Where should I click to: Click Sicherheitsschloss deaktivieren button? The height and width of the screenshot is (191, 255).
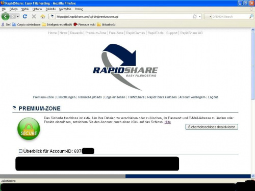coord(212,127)
